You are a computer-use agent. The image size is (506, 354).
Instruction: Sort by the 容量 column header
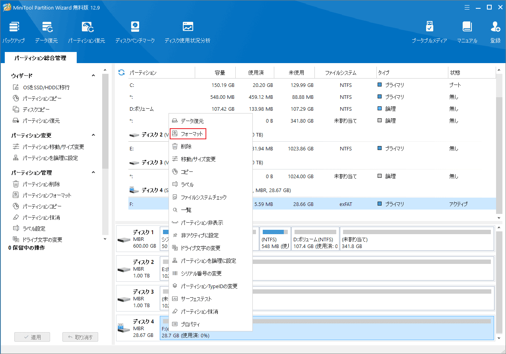(220, 73)
